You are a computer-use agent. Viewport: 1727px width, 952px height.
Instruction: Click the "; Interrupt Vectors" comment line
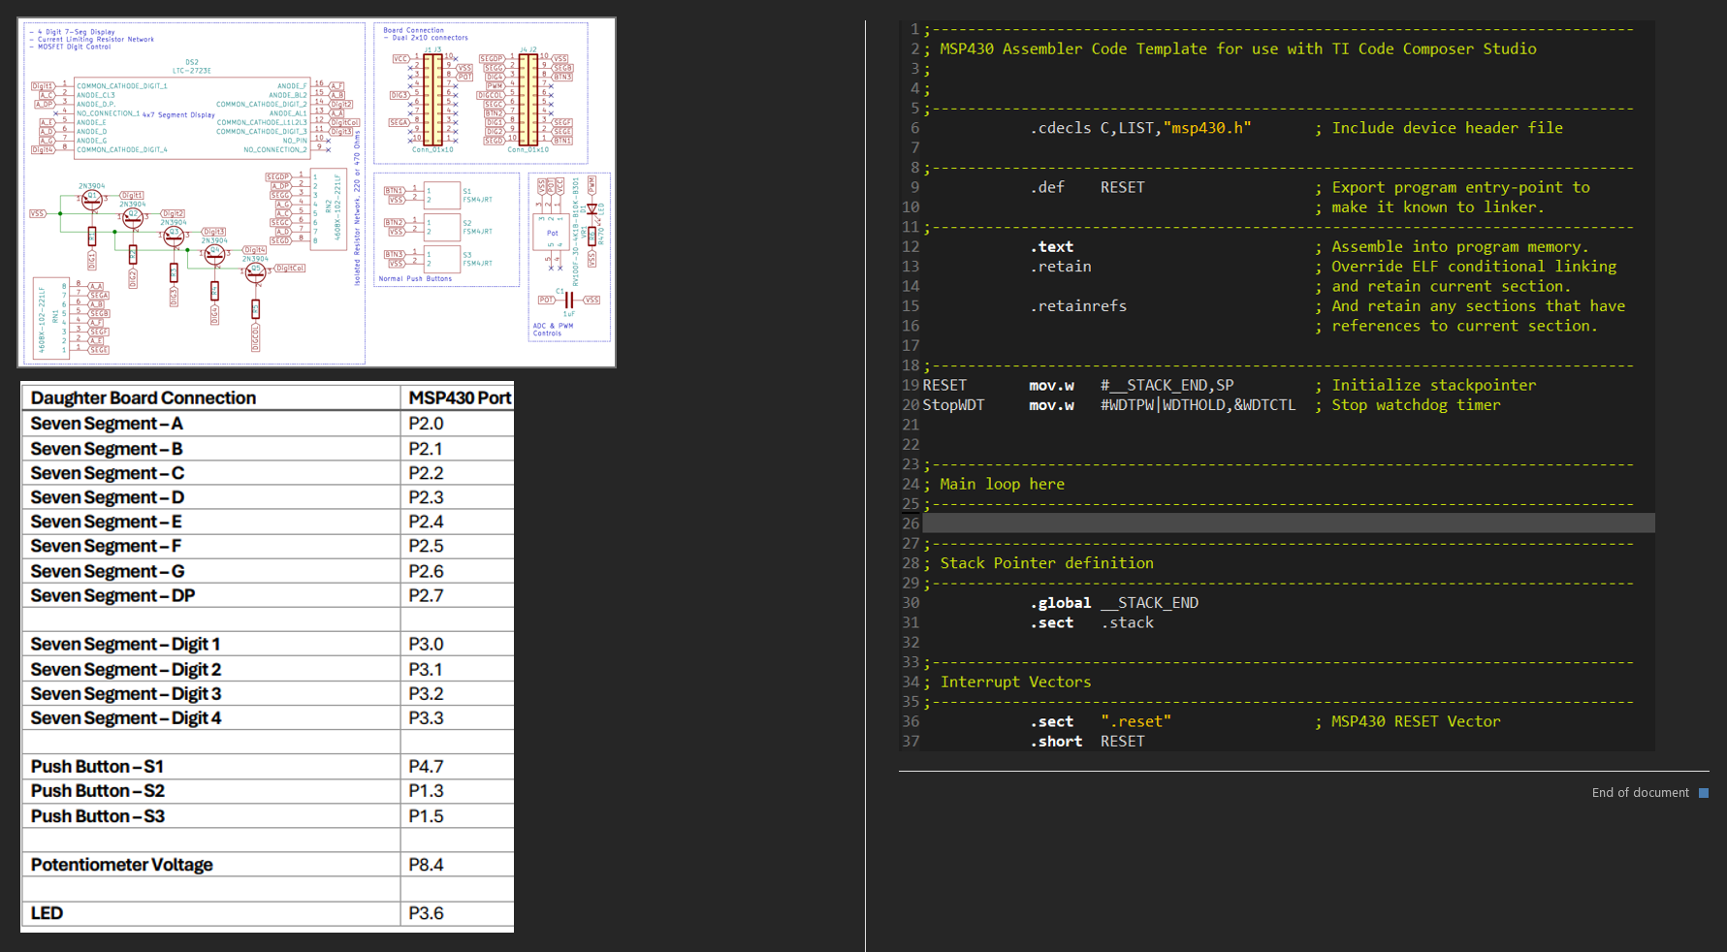tap(1007, 682)
